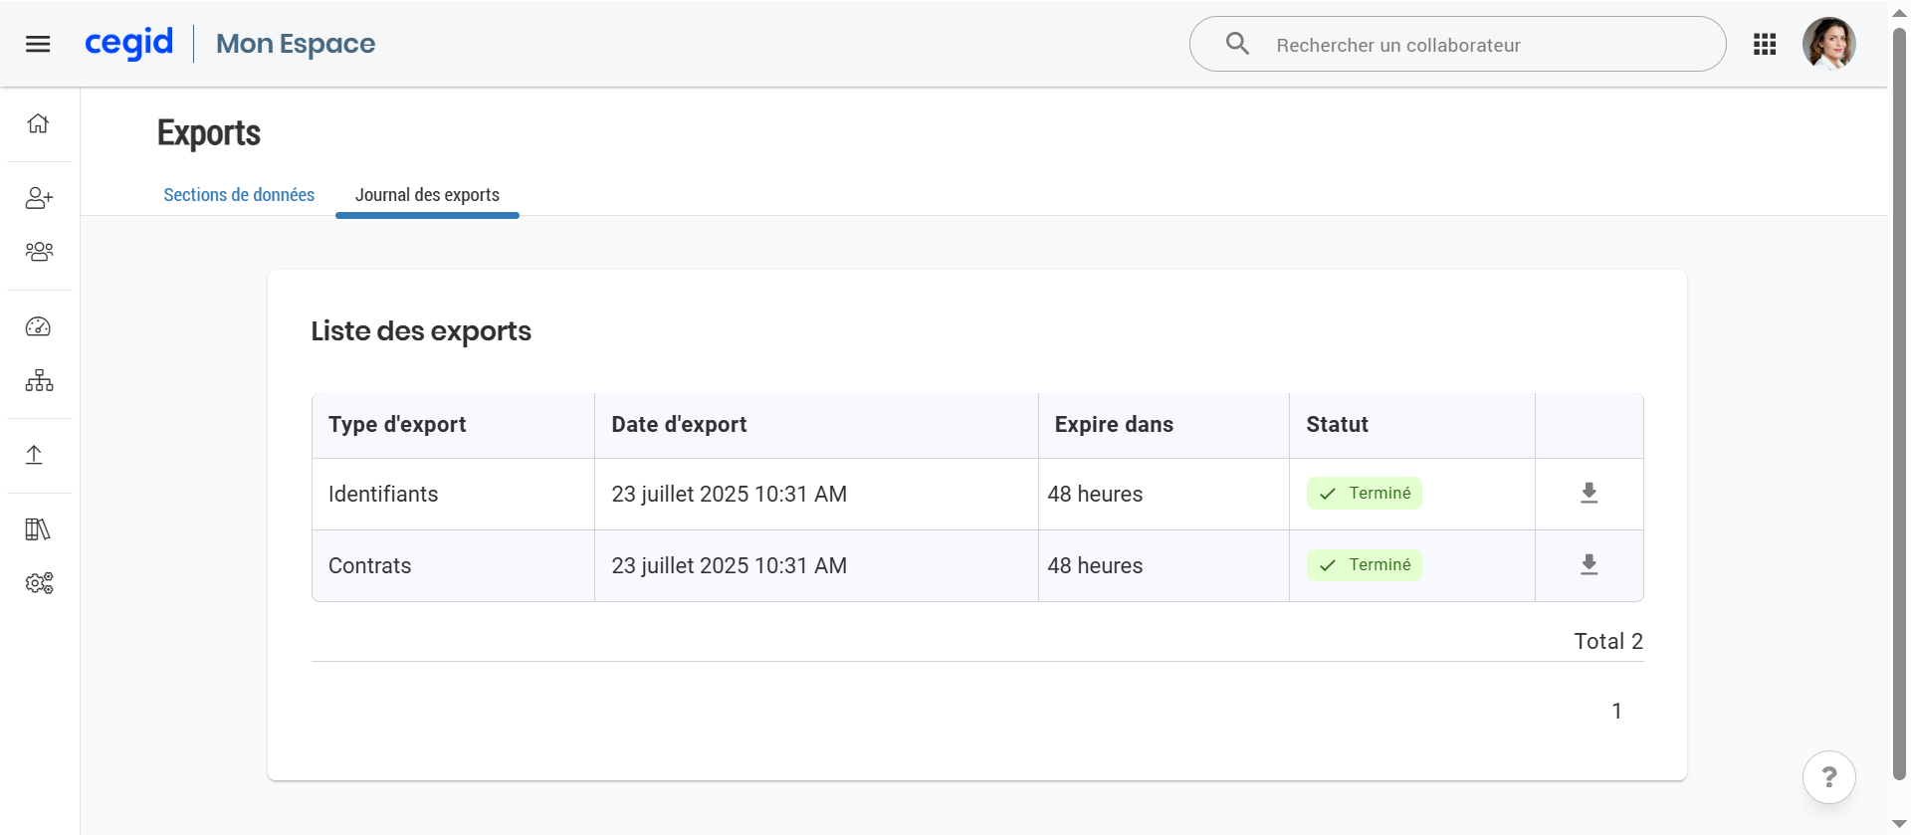Viewport: 1911px width, 835px height.
Task: Open the apps grid launcher
Action: [x=1765, y=44]
